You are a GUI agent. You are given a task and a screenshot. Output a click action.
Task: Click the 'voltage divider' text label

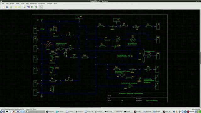pyautogui.click(x=150, y=51)
